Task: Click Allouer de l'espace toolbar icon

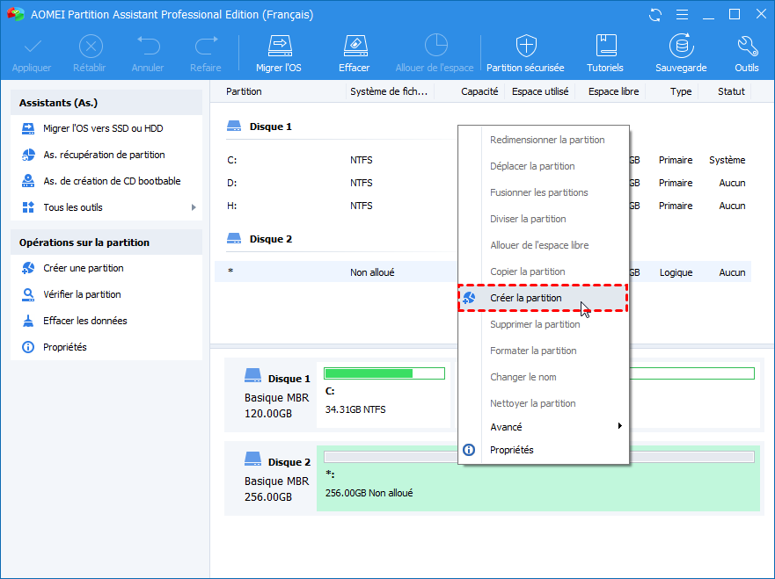Action: coord(436,46)
